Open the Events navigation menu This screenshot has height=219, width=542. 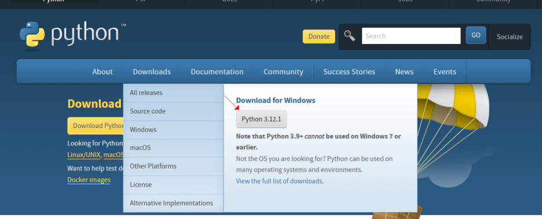[445, 72]
